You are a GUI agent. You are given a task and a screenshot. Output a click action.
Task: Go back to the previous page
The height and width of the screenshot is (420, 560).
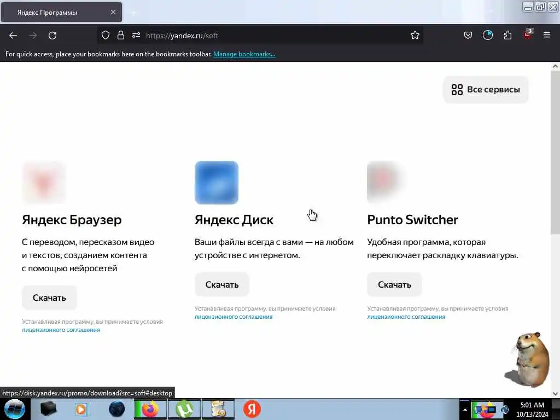(x=13, y=36)
